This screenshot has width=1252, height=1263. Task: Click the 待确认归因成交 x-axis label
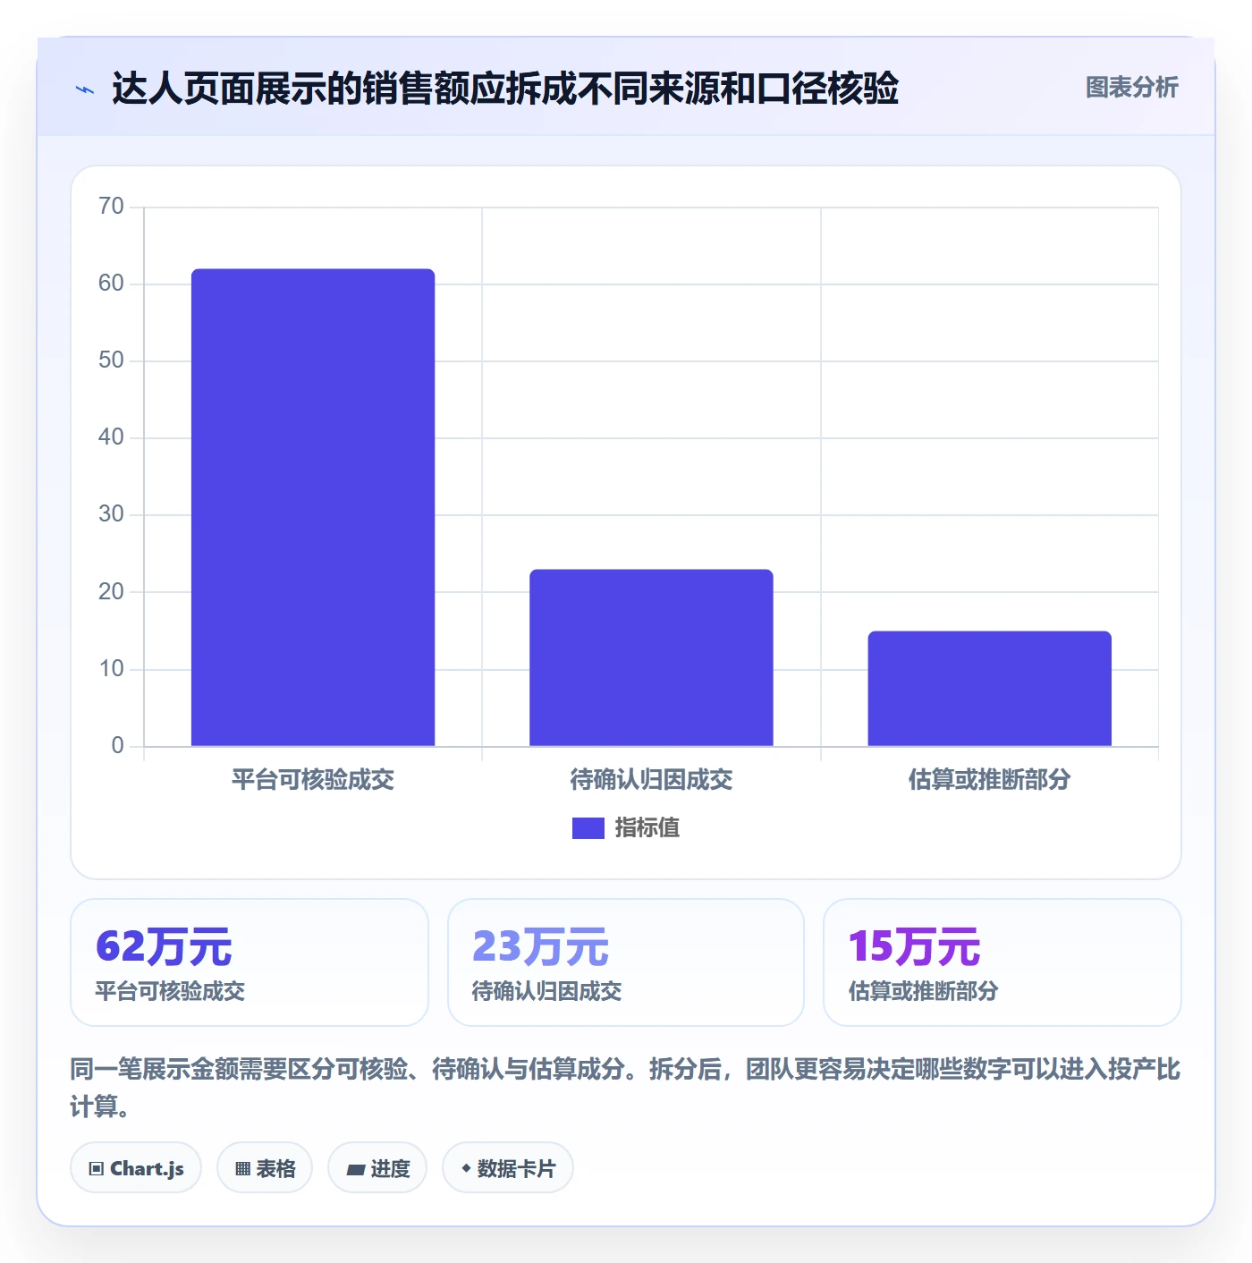(651, 780)
